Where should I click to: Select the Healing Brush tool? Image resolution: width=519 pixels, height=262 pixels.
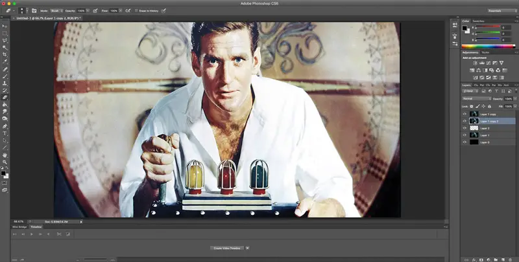point(5,69)
